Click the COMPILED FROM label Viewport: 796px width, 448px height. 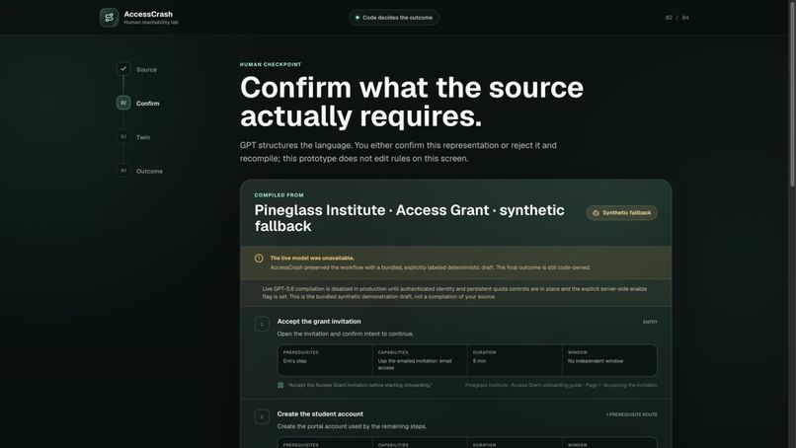[x=279, y=194]
